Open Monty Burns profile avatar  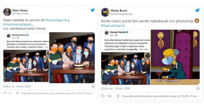(105, 12)
